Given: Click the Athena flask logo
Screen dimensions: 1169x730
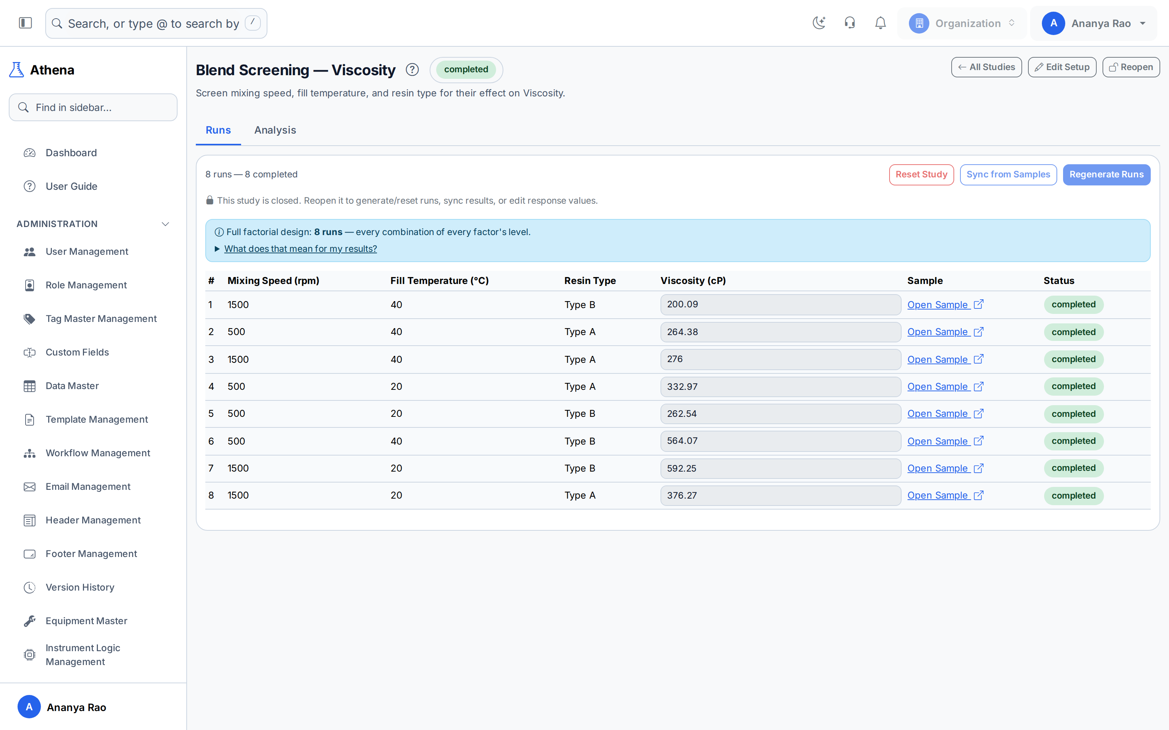Looking at the screenshot, I should tap(16, 69).
